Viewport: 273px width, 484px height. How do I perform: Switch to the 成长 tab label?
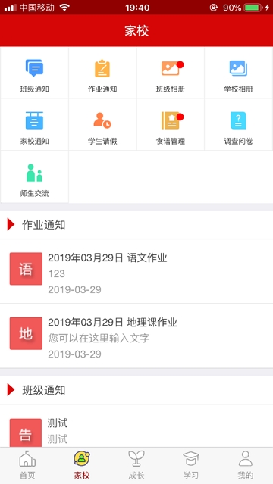click(136, 475)
